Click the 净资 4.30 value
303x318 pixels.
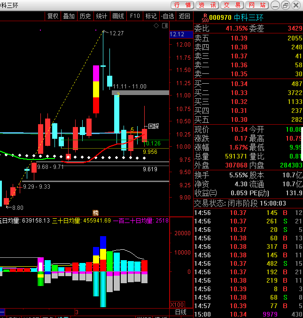[x=241, y=184]
